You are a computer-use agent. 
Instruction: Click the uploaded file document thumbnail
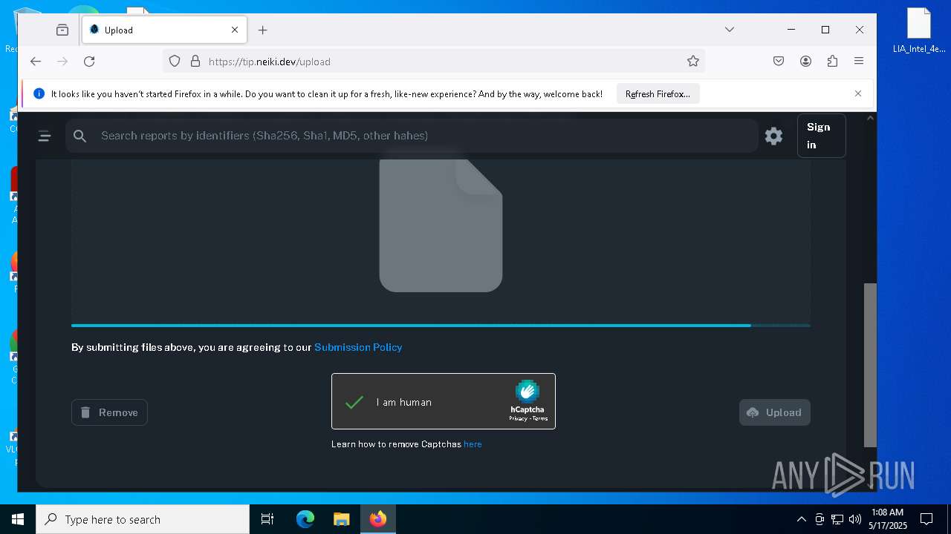click(441, 225)
